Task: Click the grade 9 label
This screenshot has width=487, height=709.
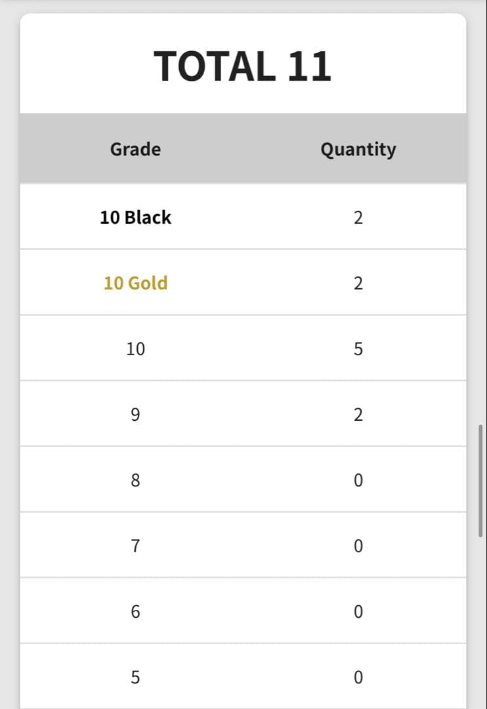Action: [x=135, y=414]
